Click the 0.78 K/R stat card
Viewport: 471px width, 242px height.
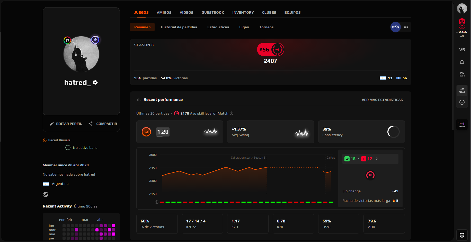[293, 224]
